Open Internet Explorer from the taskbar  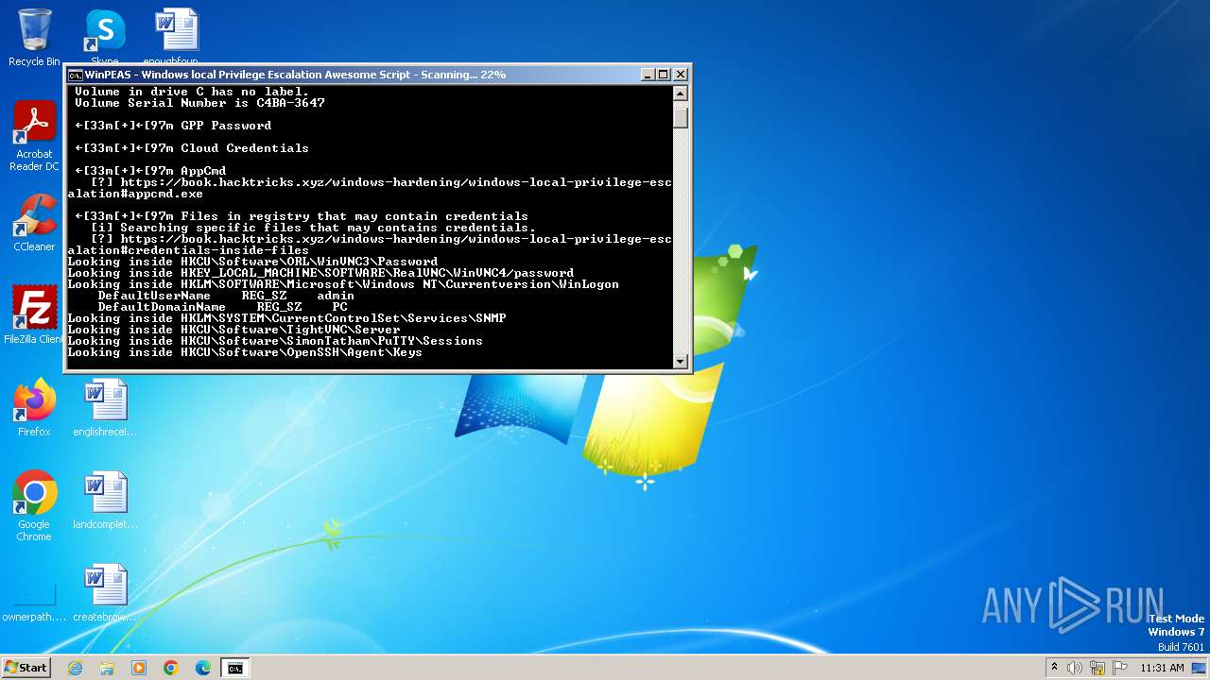coord(75,668)
